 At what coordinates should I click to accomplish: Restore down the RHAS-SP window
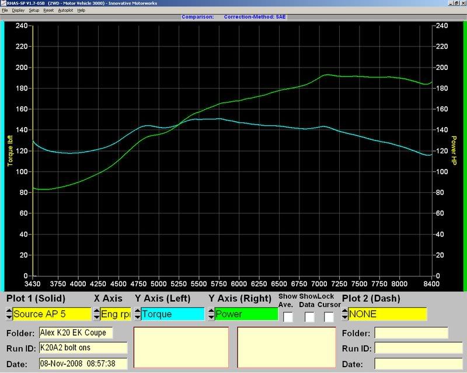click(x=456, y=3)
